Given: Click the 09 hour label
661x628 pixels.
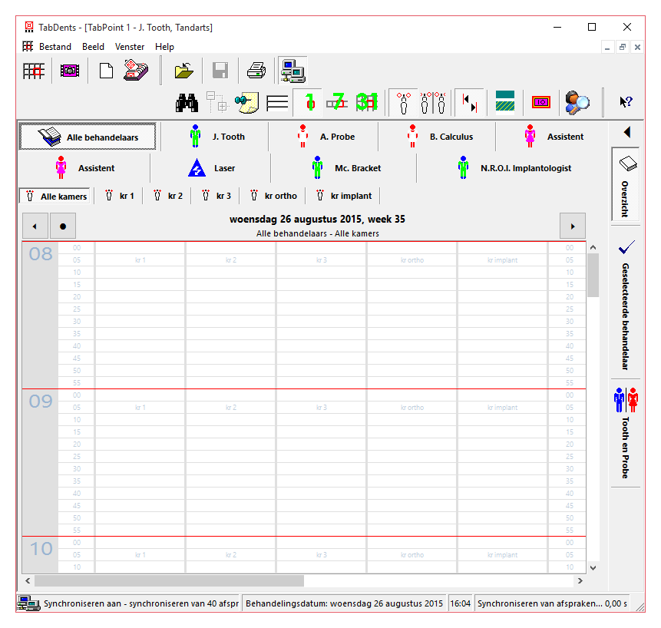Looking at the screenshot, I should [x=41, y=402].
